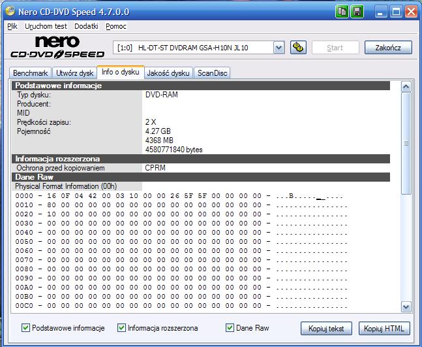Click the Ochrona przed kopiowaniem label

click(61, 168)
